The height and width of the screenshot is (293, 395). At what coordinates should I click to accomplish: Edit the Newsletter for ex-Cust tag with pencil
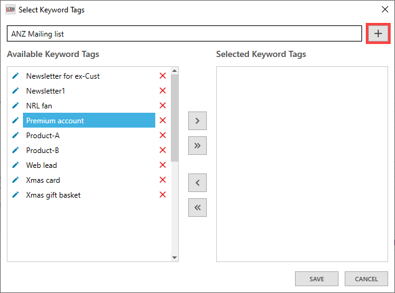tap(16, 76)
